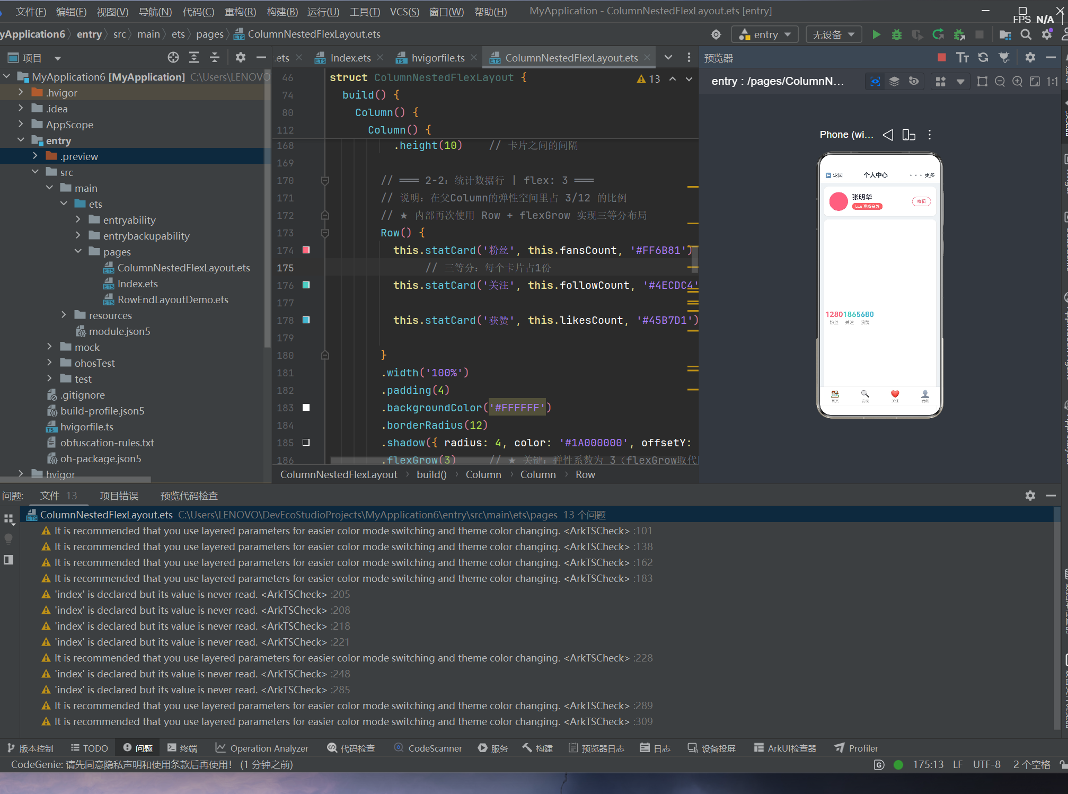1068x794 pixels.
Task: Expand the resources folder in the tree
Action: coord(64,315)
